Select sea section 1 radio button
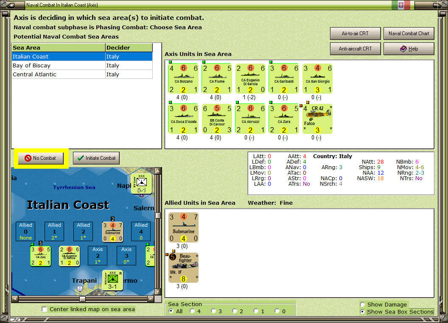448x323 pixels. [256, 311]
